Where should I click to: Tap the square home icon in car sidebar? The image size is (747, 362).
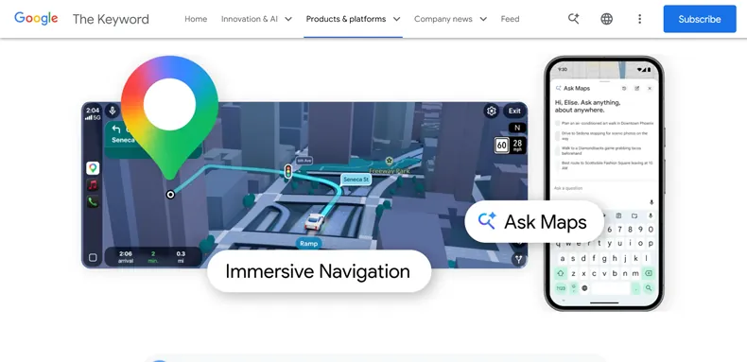pyautogui.click(x=93, y=258)
